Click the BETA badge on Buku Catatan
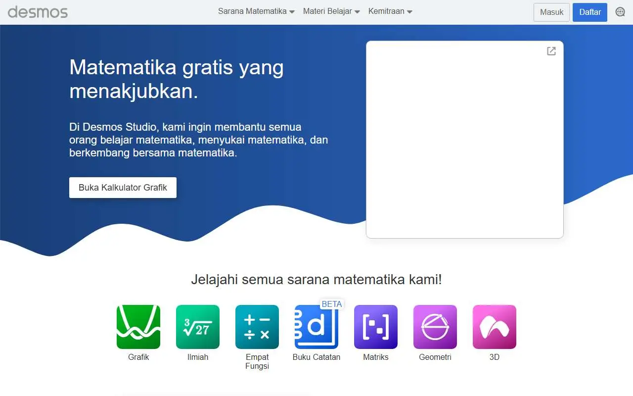 (332, 304)
